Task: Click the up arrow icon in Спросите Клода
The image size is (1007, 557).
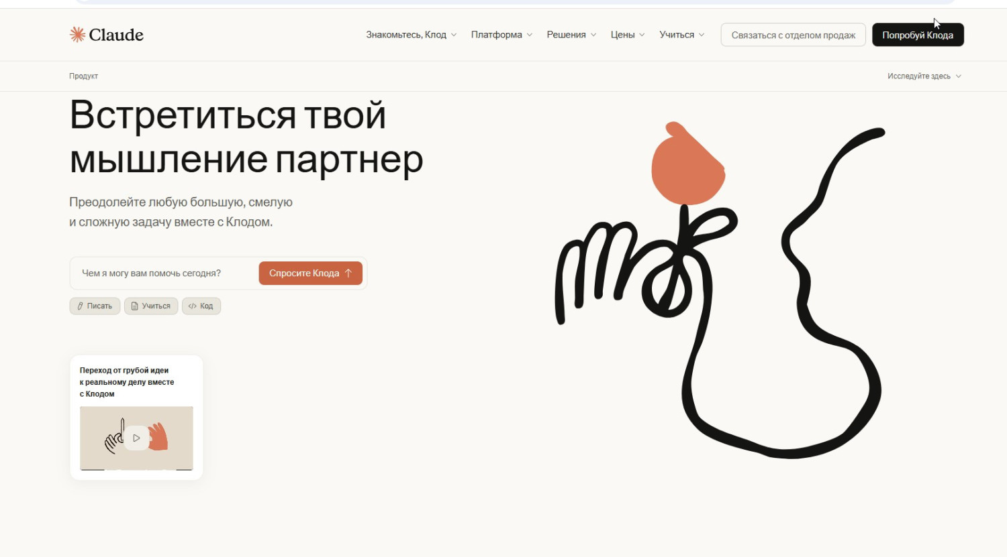Action: coord(348,273)
